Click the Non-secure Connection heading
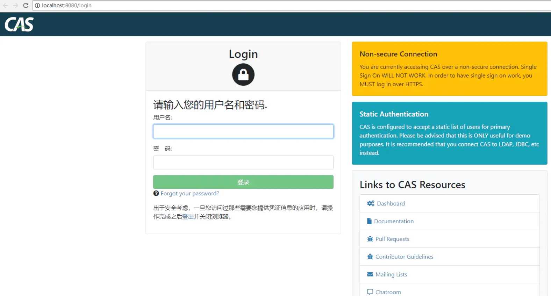This screenshot has width=551, height=296. 398,54
